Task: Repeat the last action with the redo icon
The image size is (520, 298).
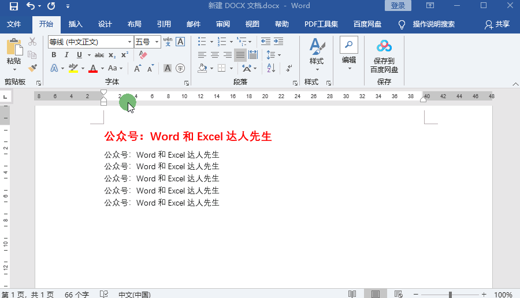Action: coord(51,6)
